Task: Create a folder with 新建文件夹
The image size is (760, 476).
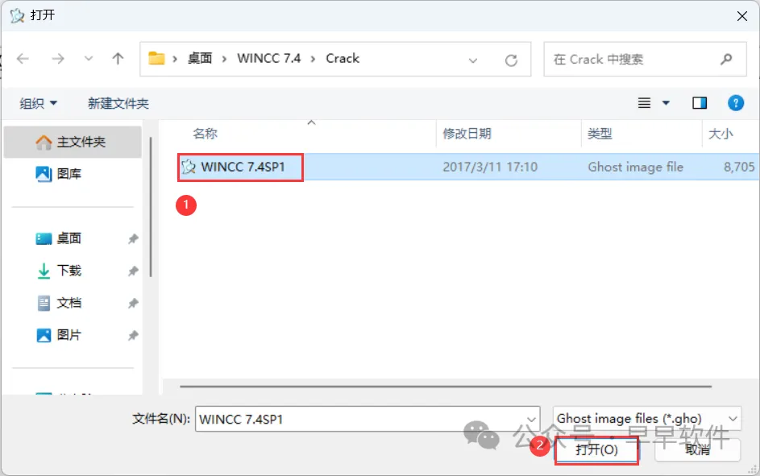Action: click(118, 103)
